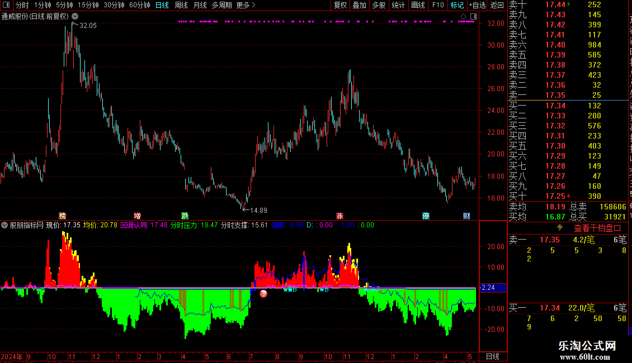Click the 卖一 4.2/笔 detail row

point(568,240)
